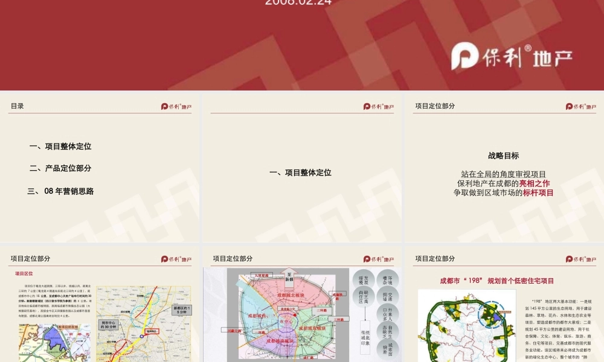The height and width of the screenshot is (362, 604).
Task: Click centered '一、项目整体定位' section title text
Action: click(x=300, y=173)
